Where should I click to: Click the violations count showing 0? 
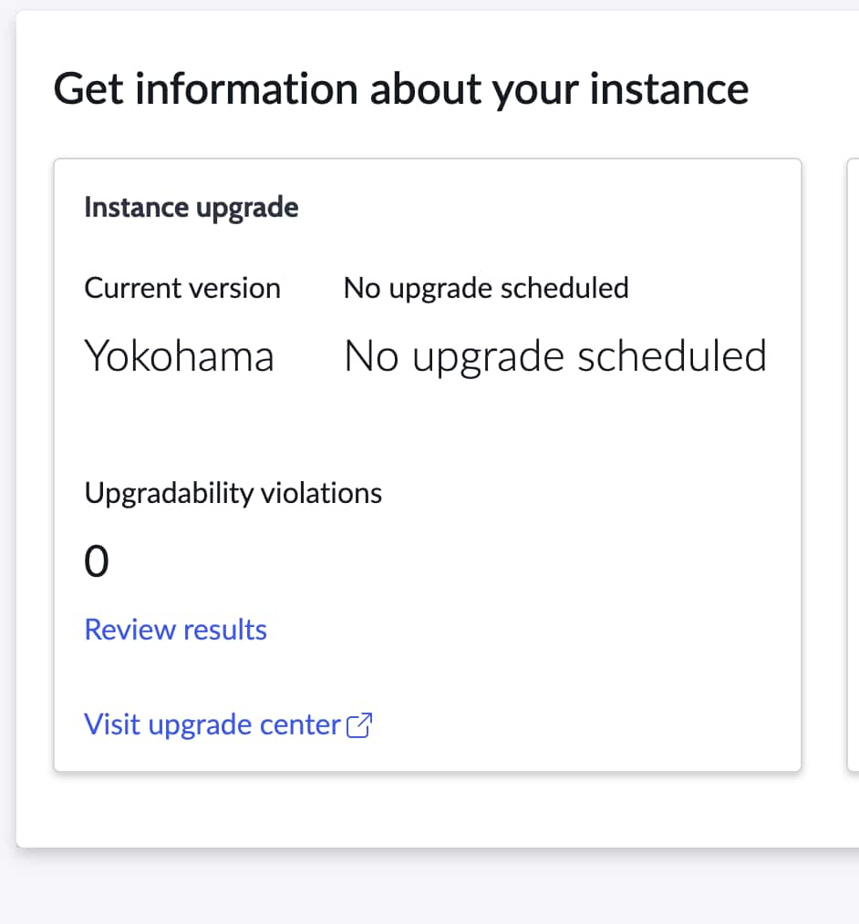(97, 561)
